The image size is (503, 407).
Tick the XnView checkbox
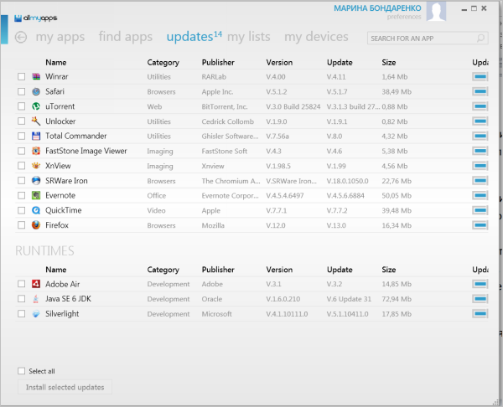point(22,166)
